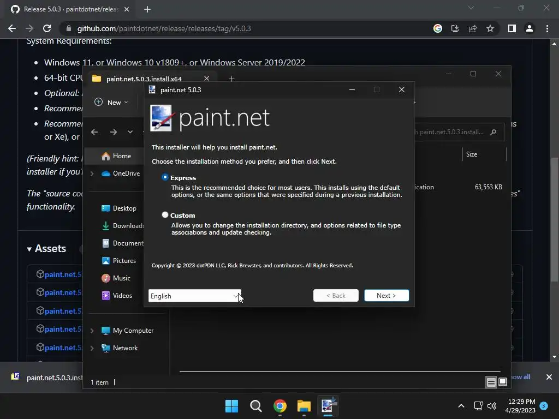Screen dimensions: 559x419
Task: Open Desktop folder in sidebar
Action: click(x=118, y=208)
